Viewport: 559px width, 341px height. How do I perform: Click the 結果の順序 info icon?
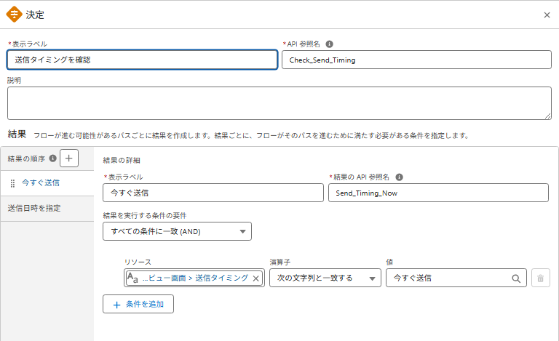point(52,159)
